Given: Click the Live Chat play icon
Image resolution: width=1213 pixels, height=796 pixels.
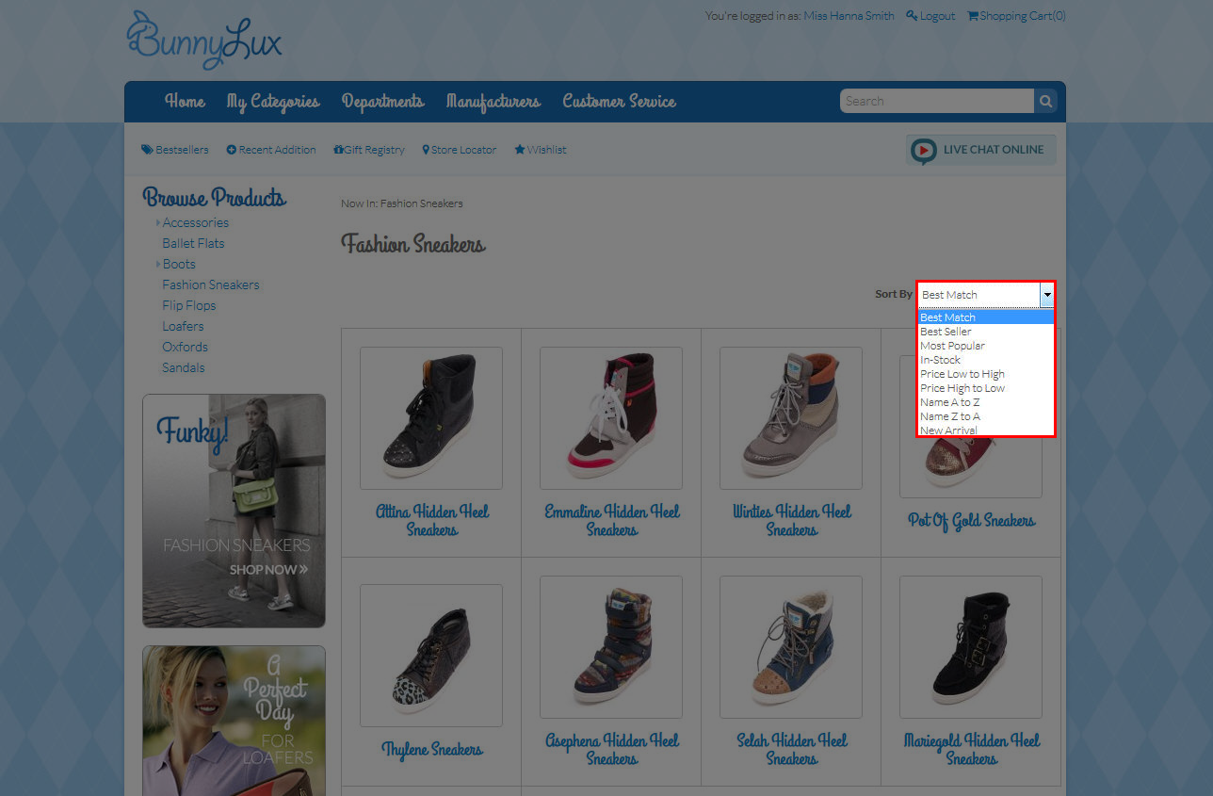Looking at the screenshot, I should point(924,150).
